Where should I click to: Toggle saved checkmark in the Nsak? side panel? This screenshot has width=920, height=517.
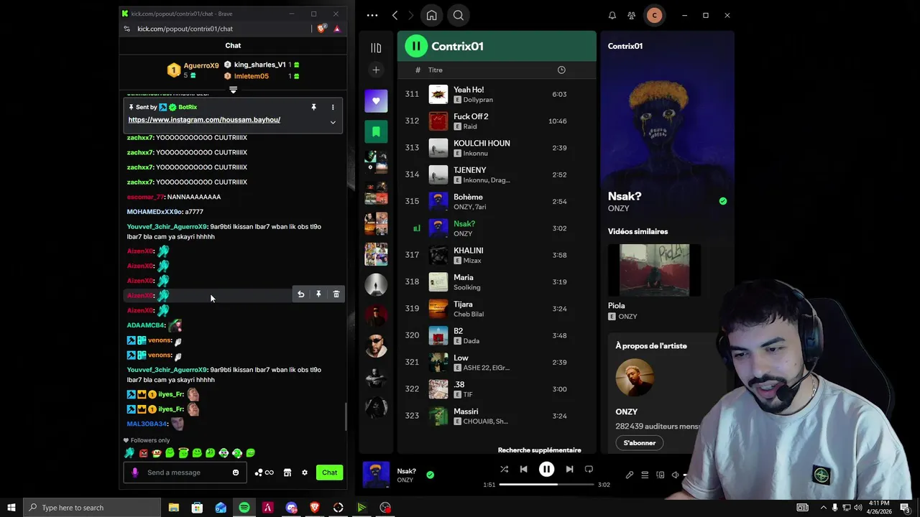click(722, 201)
